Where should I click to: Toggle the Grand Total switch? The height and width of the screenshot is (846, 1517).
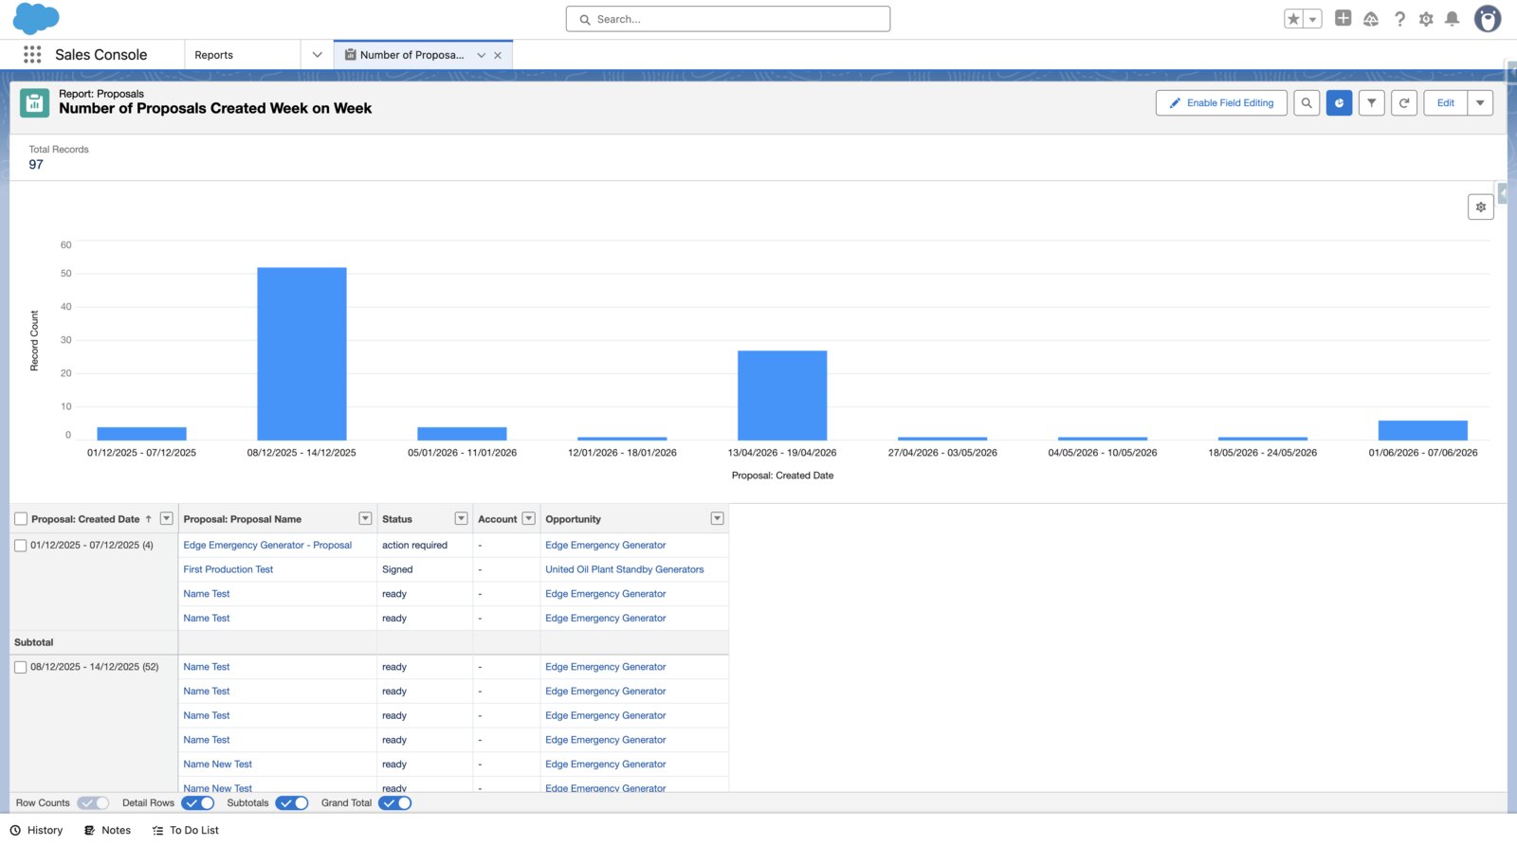tap(395, 803)
